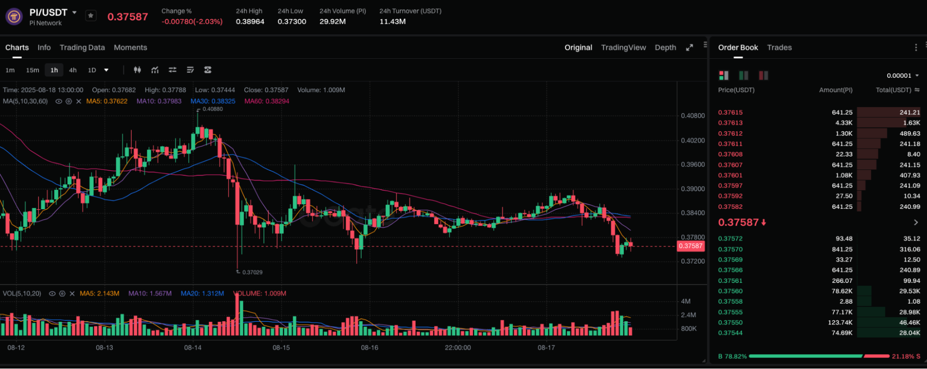Screen dimensions: 927x369
Task: Click the panel menu icon beside fullscreen
Action: 705,45
